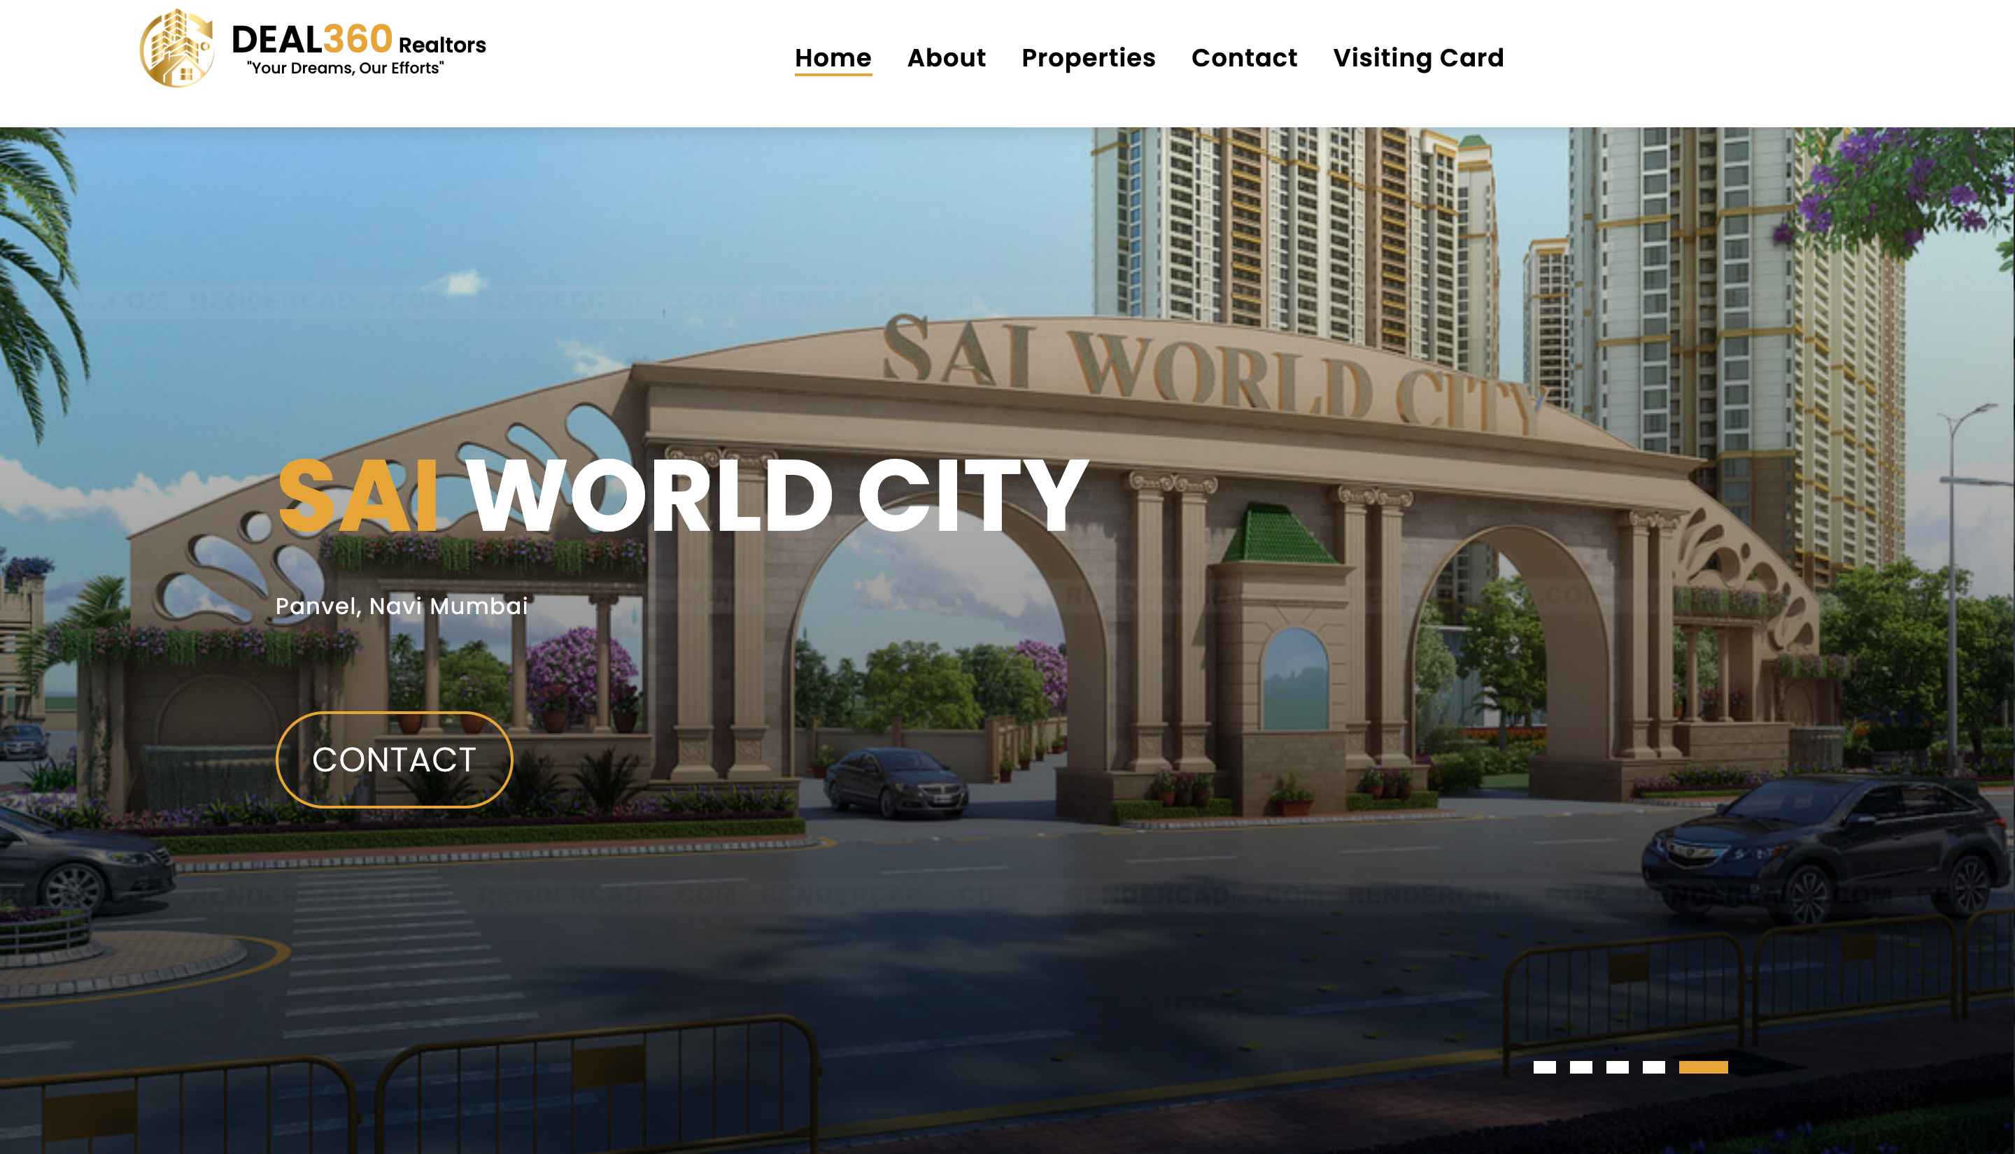Click the golden building logo icon
Viewport: 2015px width, 1154px height.
tap(177, 48)
